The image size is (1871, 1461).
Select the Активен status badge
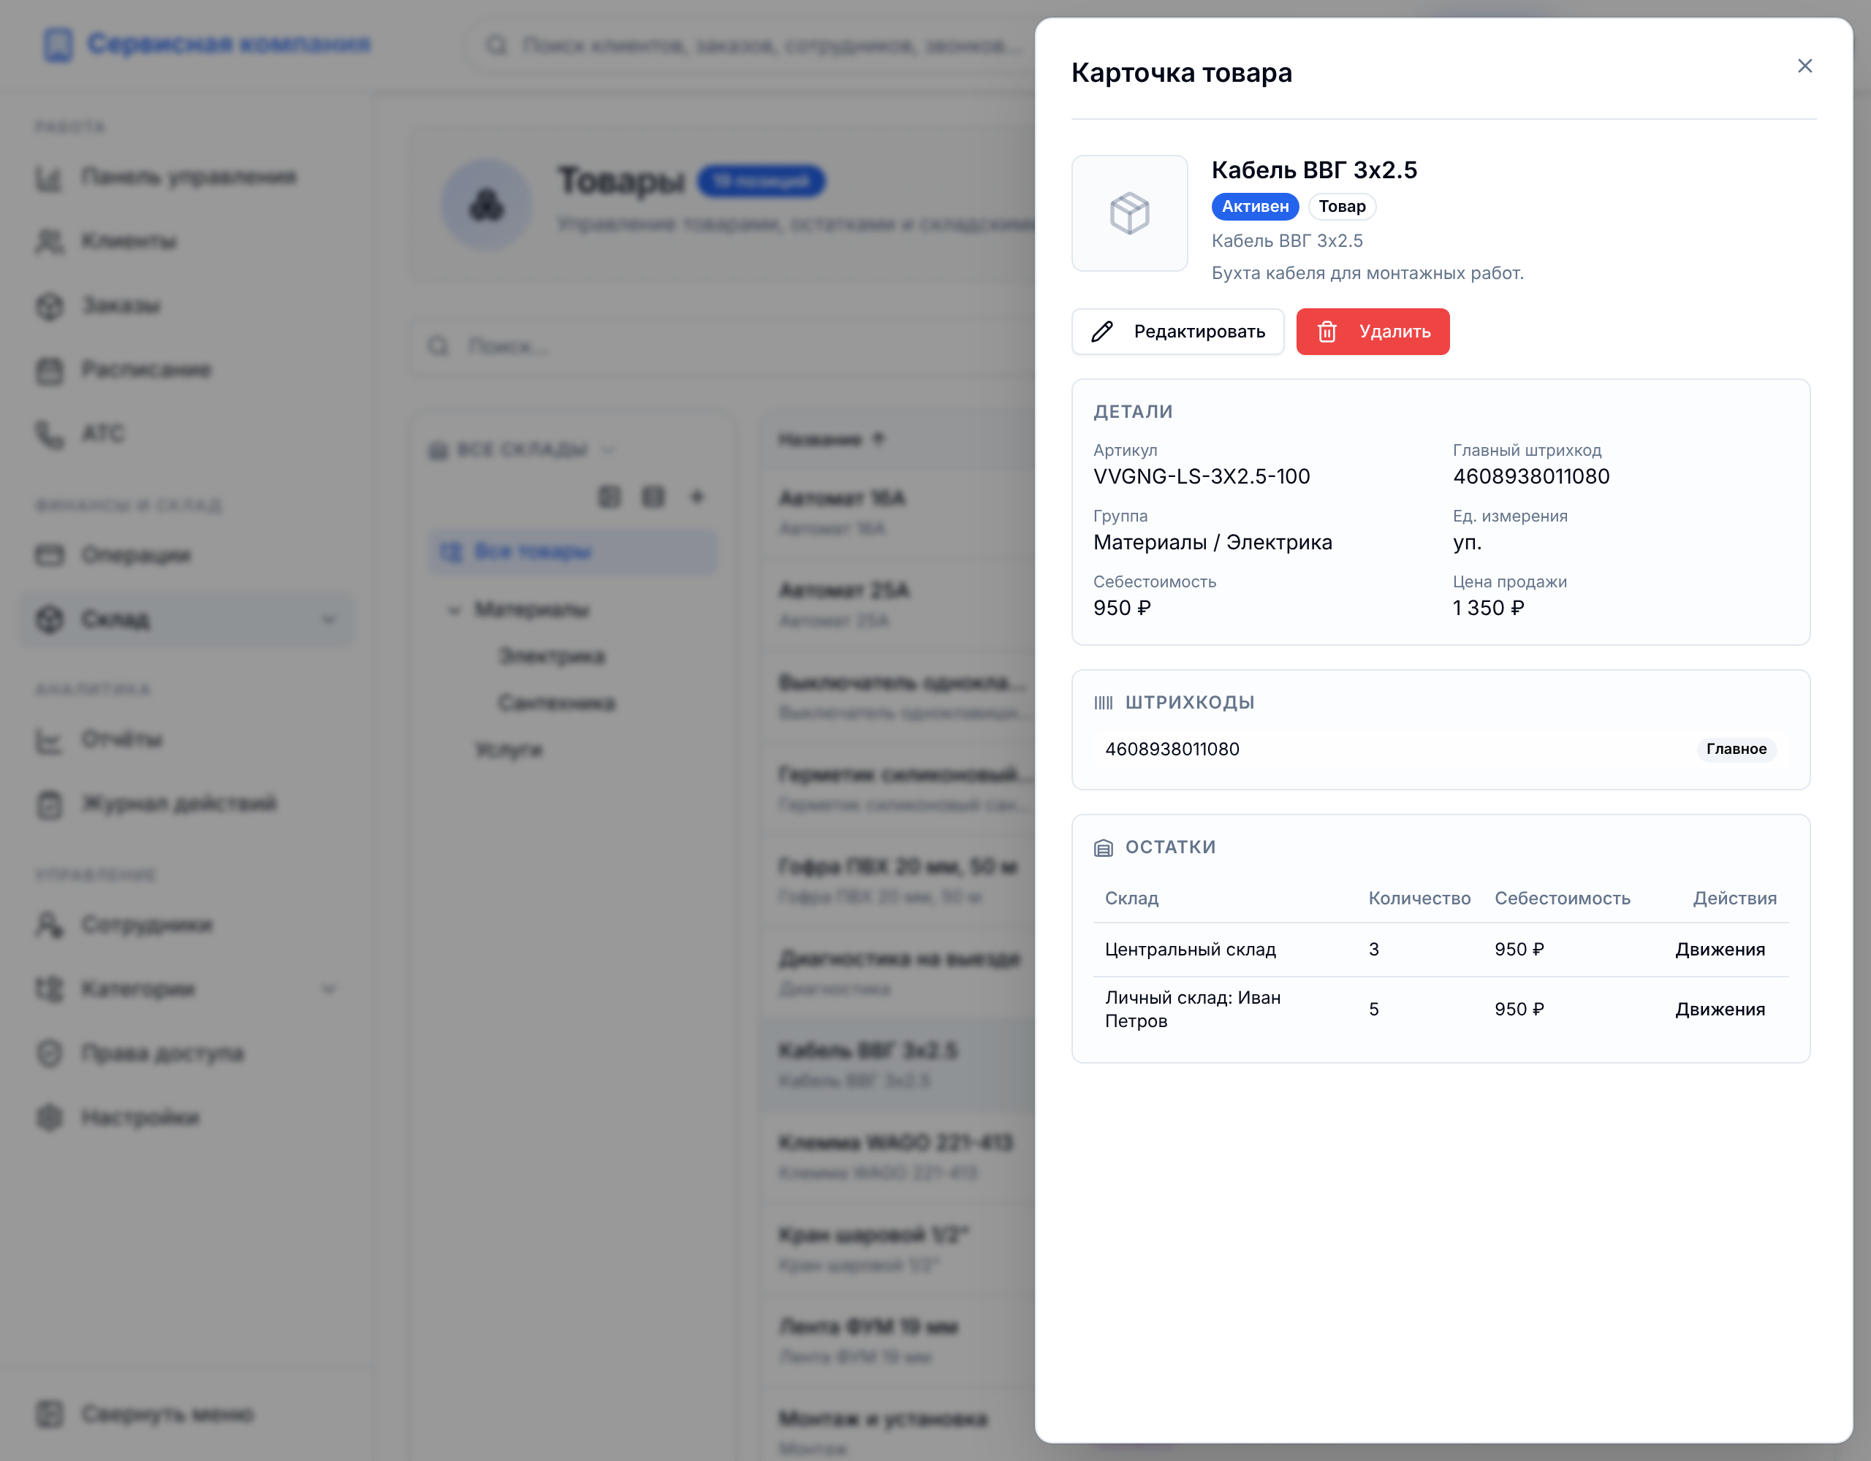coord(1255,207)
